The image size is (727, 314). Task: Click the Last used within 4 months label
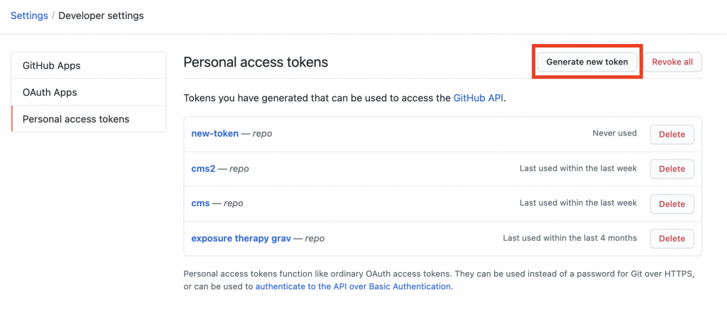[x=570, y=238]
